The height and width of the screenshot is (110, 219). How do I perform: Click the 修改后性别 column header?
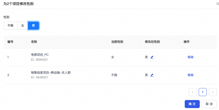152,42
